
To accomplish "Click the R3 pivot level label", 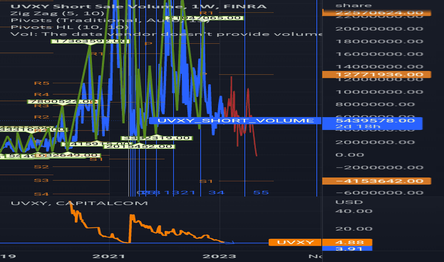I will click(41, 106).
